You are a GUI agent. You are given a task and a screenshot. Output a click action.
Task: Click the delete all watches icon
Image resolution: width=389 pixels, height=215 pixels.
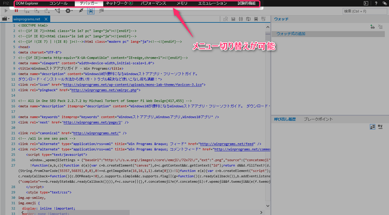(x=380, y=27)
